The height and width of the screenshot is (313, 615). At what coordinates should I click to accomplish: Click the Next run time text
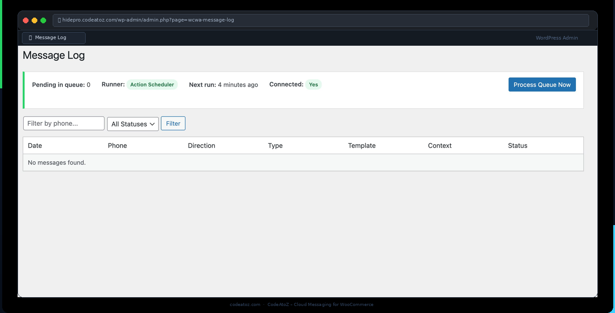tap(224, 85)
